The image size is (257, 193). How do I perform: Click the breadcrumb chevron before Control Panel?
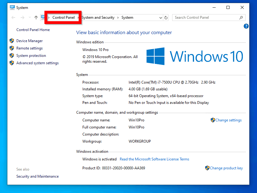[x=49, y=18]
